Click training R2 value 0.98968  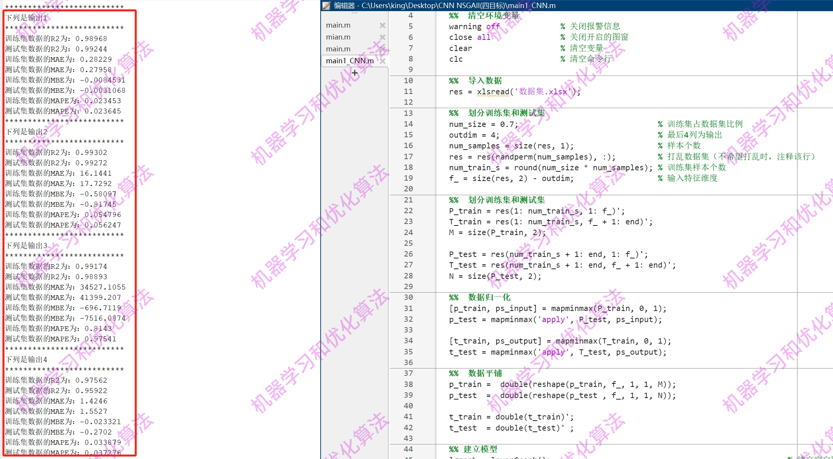pyautogui.click(x=91, y=38)
